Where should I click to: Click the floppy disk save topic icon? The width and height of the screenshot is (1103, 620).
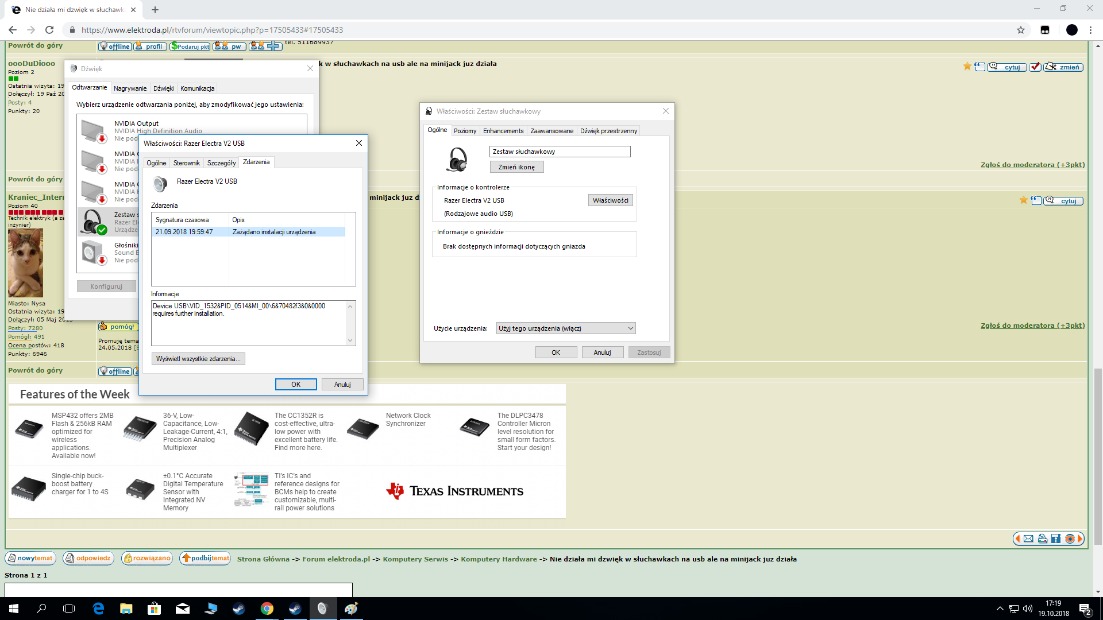click(x=1056, y=538)
